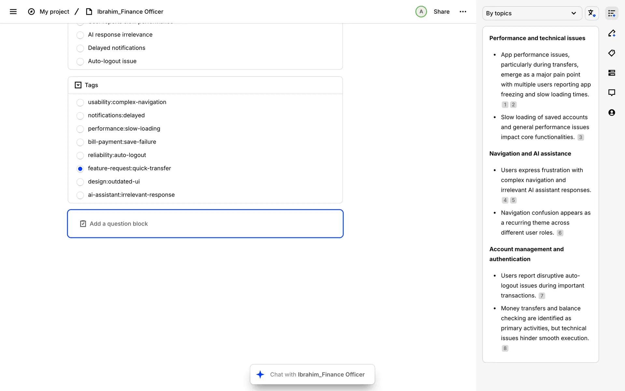The width and height of the screenshot is (625, 391).
Task: Click the Add a question block field
Action: (x=205, y=224)
